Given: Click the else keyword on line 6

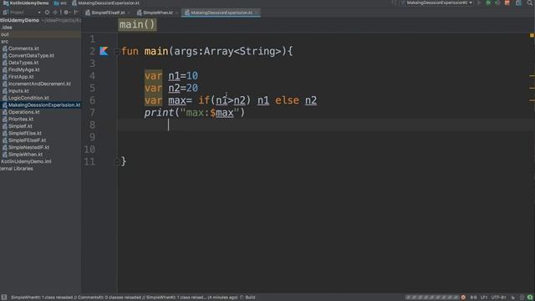Looking at the screenshot, I should click(287, 100).
